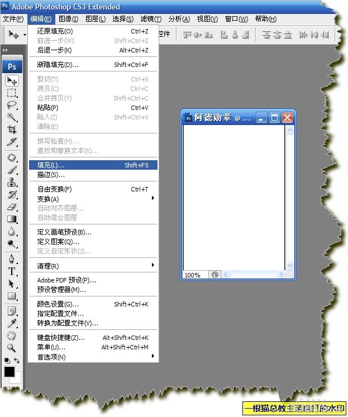Click scroll-up arrow in document window
Viewport: 348px width, 417px height.
(290, 130)
